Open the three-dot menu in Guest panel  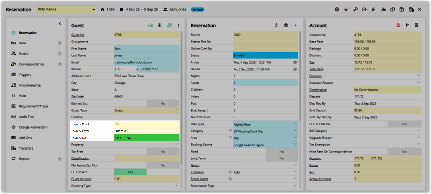(x=178, y=25)
